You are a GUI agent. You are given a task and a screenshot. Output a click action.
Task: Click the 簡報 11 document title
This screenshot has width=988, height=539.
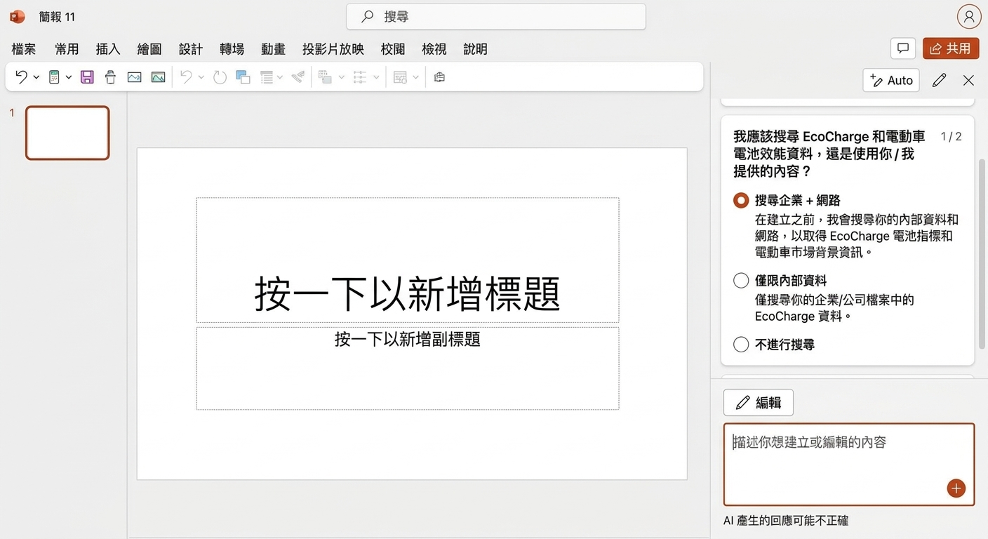pyautogui.click(x=57, y=17)
